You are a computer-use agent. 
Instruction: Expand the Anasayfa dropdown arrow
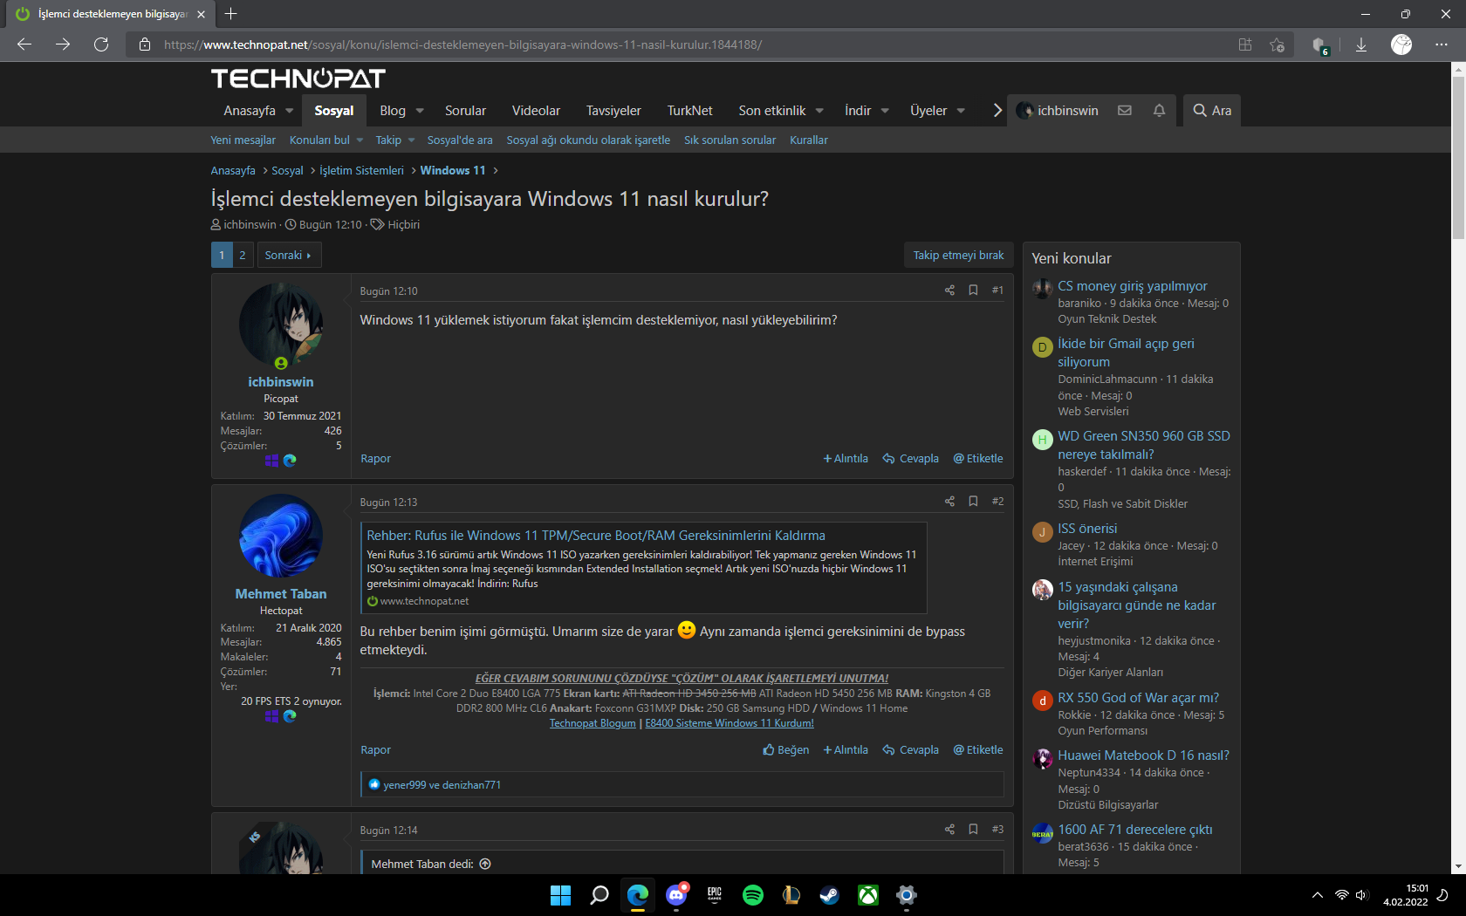pyautogui.click(x=289, y=111)
